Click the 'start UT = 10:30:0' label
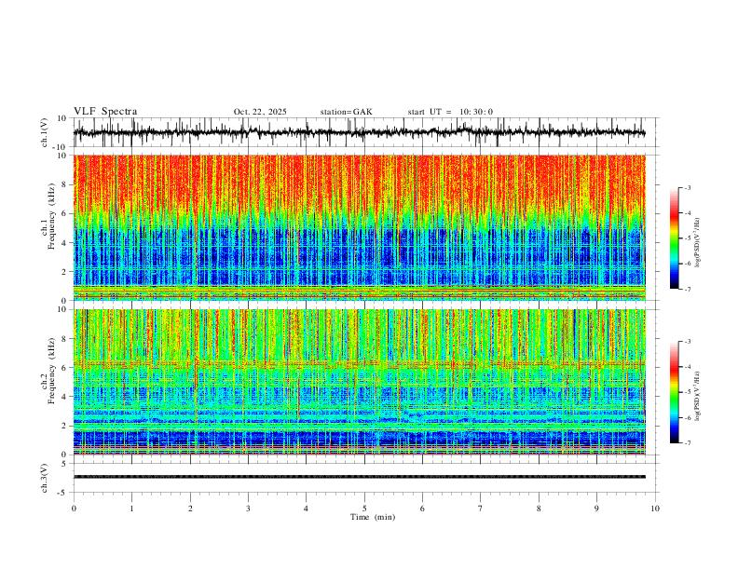 450,112
